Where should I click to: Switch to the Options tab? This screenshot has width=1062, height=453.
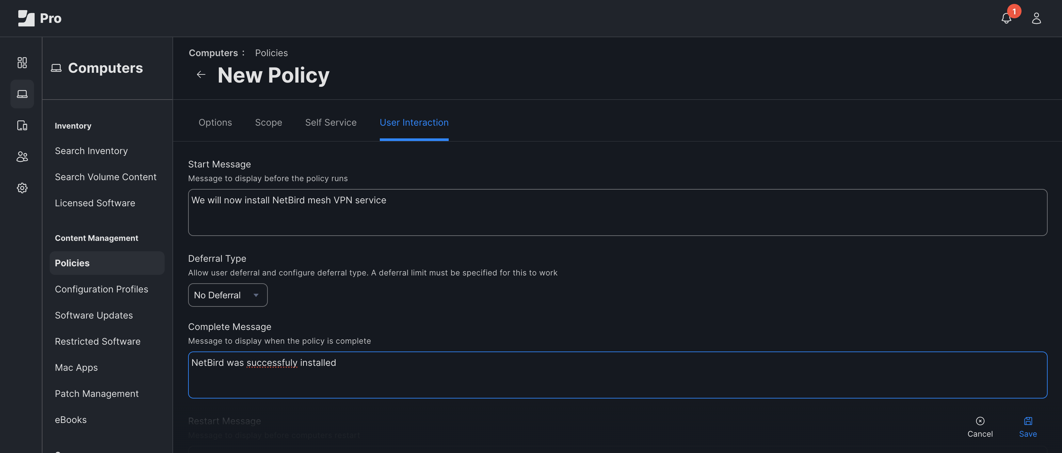215,122
